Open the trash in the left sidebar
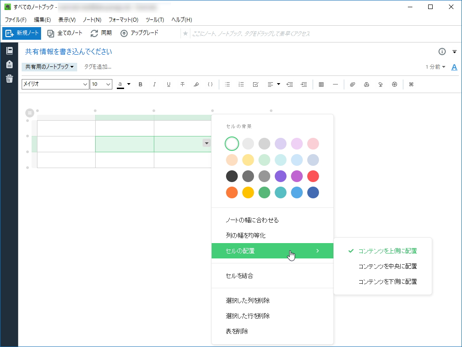 (9, 79)
